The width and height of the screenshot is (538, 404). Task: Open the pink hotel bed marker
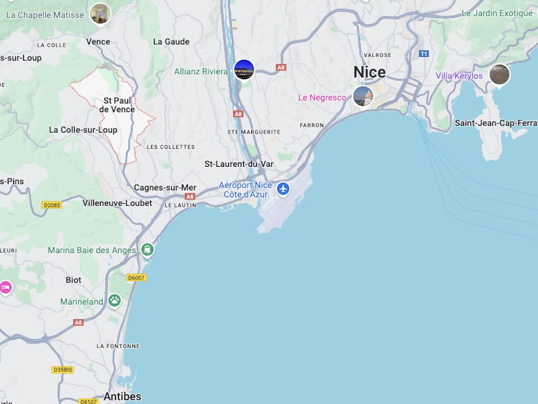[5, 288]
